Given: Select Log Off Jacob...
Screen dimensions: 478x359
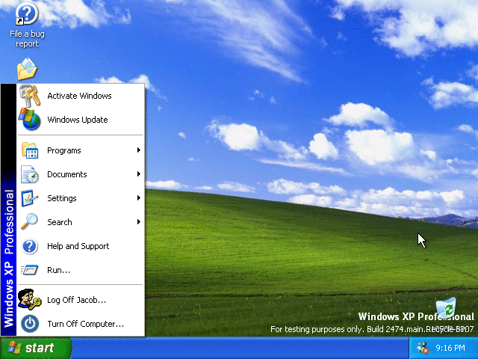Looking at the screenshot, I should coord(81,299).
